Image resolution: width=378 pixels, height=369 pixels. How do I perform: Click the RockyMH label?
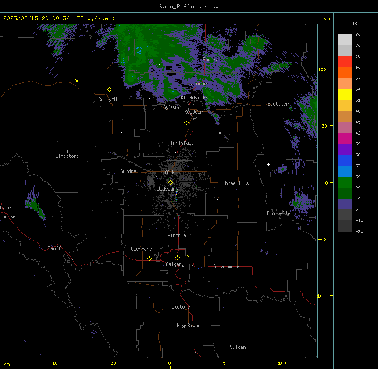(x=107, y=99)
